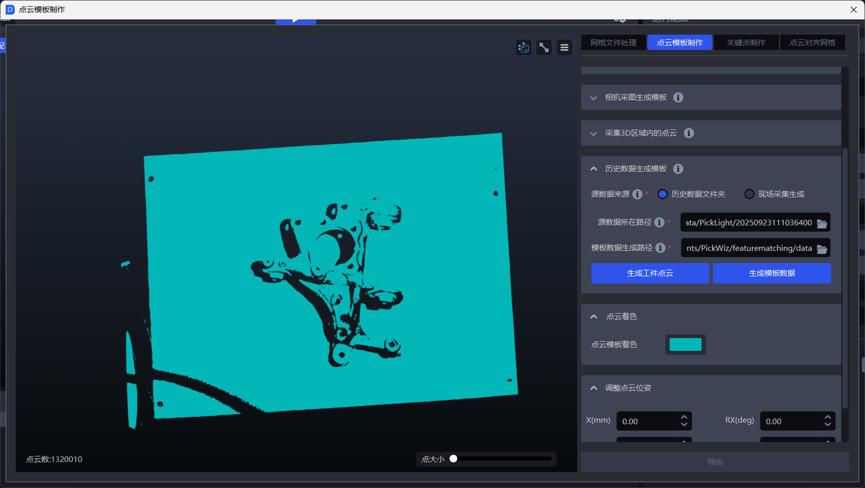Open the 点云模板着色 teal color swatch
Screen dimensions: 865x488
click(685, 345)
